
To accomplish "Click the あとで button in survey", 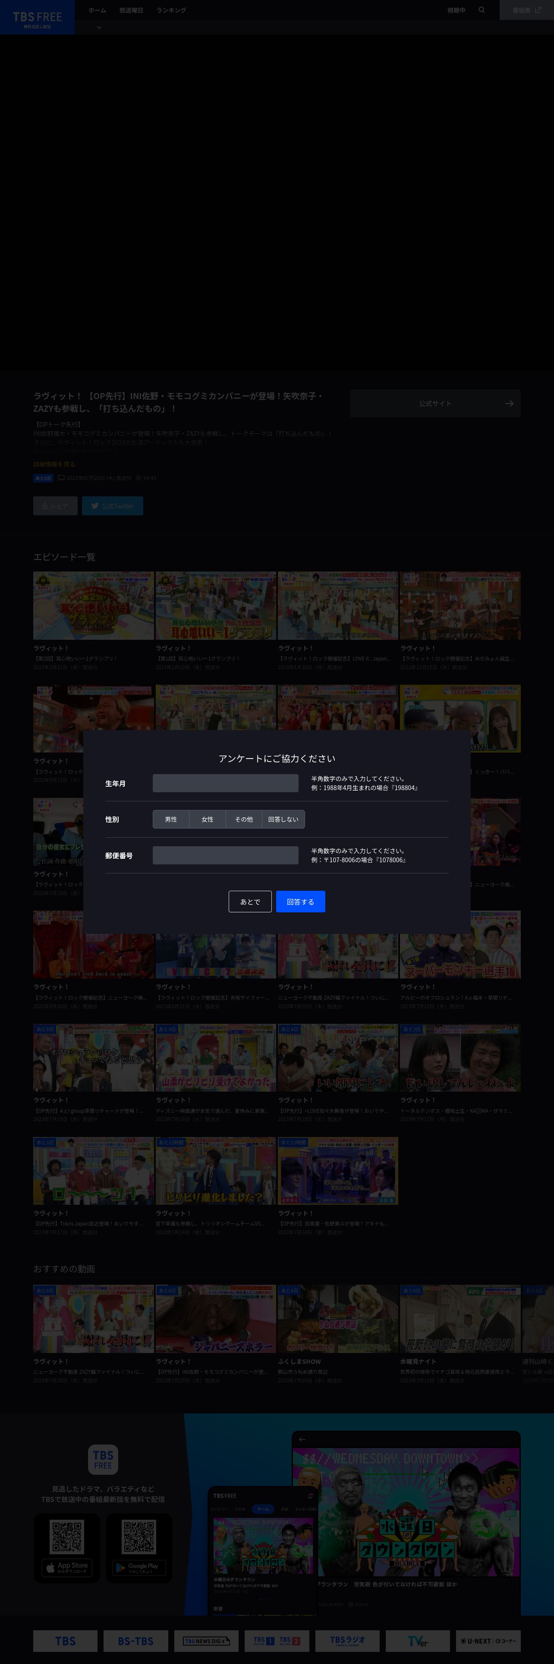I will 250,902.
